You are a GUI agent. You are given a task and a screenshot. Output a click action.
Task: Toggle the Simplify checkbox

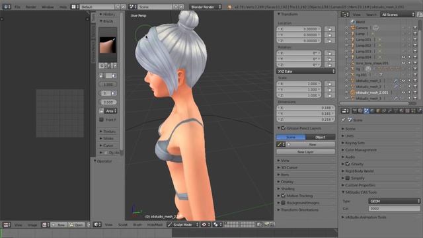(x=348, y=178)
